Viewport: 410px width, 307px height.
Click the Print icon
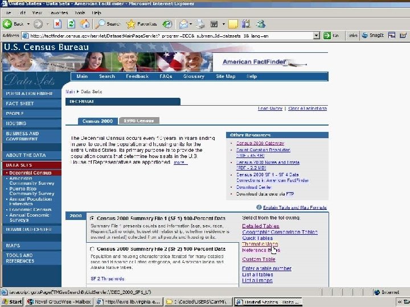[x=200, y=24]
